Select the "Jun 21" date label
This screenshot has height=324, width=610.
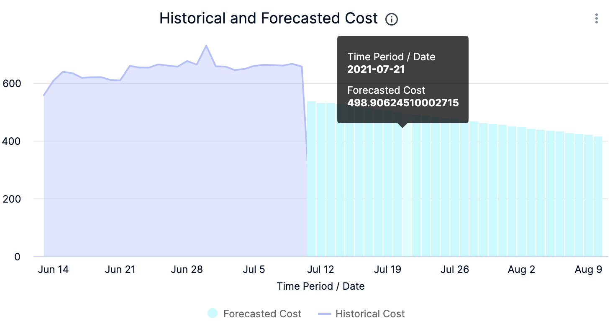120,270
